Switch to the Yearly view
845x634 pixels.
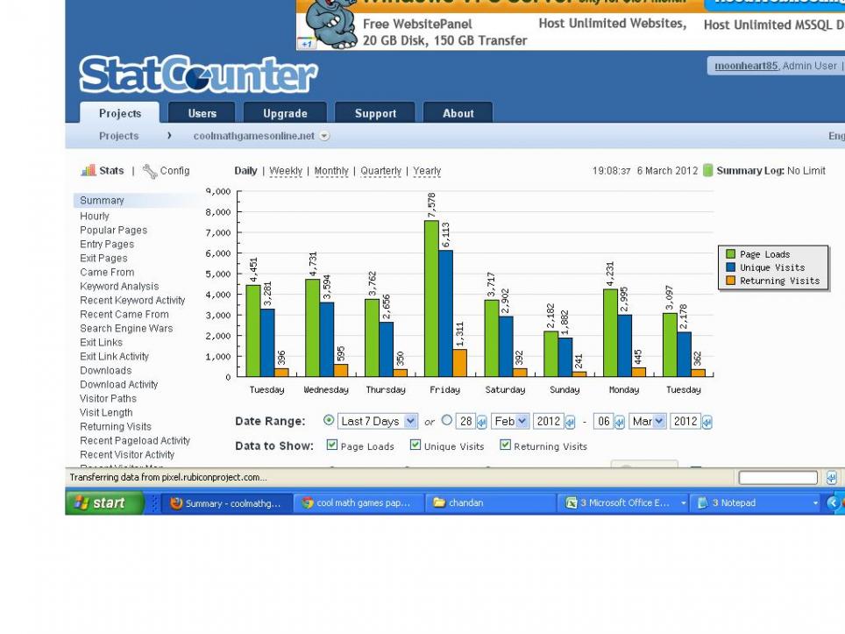pyautogui.click(x=427, y=171)
